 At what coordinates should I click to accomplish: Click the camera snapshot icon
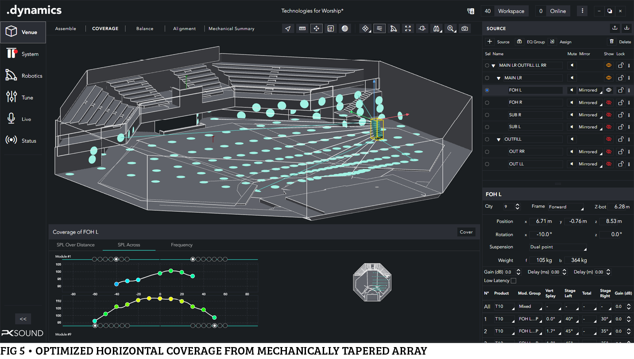[464, 29]
